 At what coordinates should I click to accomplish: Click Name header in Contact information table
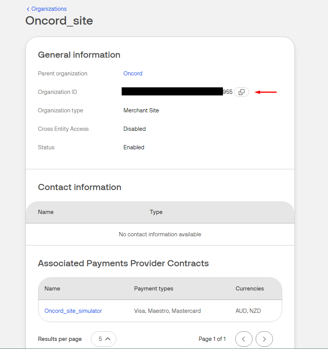tap(46, 212)
